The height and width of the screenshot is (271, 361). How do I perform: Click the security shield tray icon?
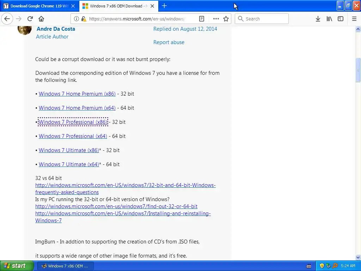coord(322,266)
